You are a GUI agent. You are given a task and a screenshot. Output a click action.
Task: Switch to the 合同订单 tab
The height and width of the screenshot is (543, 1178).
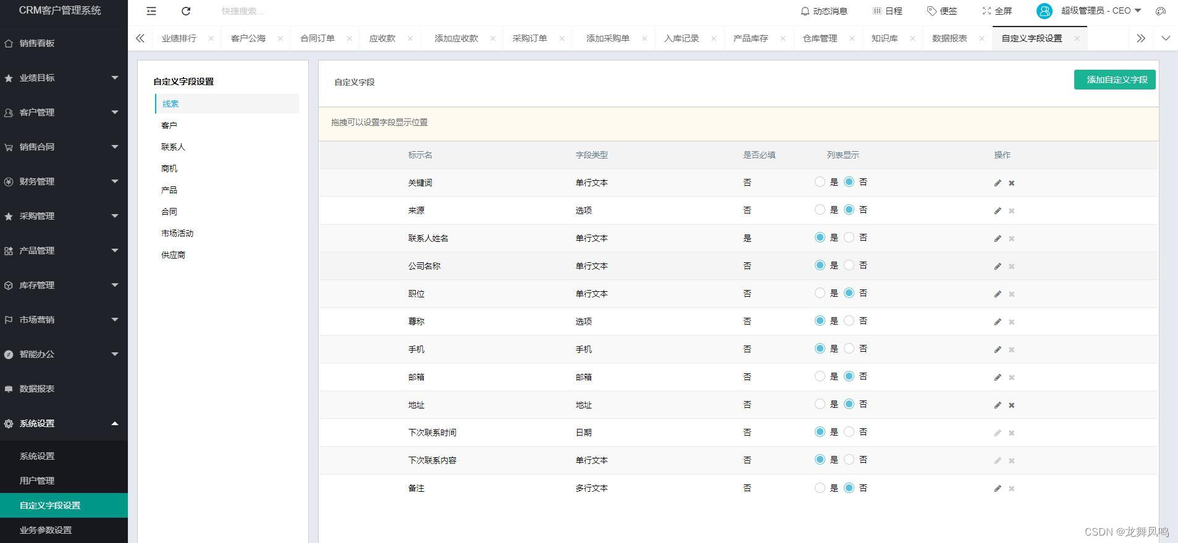[318, 38]
